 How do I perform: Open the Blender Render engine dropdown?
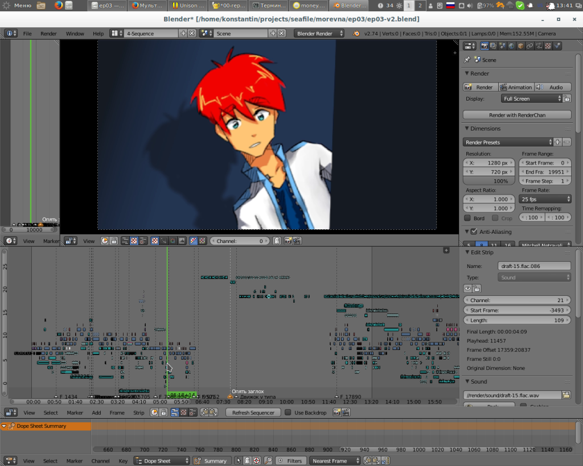click(319, 34)
